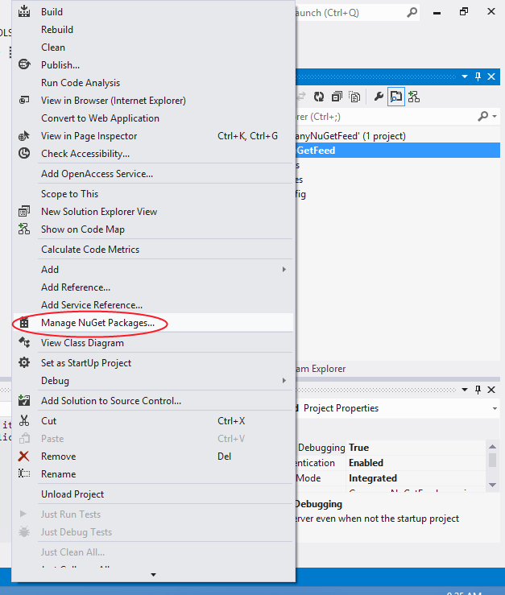Viewport: 505px width, 595px height.
Task: Switch to Team Explorer tab
Action: 321,369
